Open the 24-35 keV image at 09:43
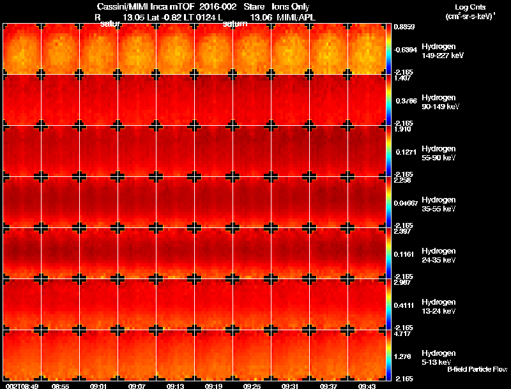 (367, 254)
